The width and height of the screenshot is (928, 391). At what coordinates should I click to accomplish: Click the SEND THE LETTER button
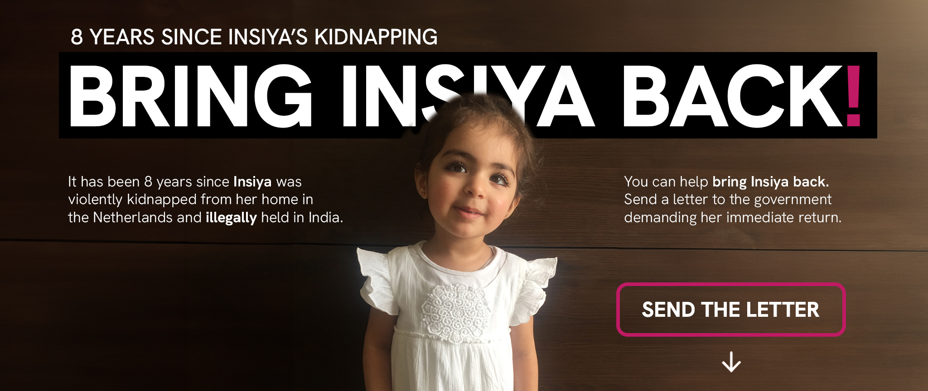[730, 310]
